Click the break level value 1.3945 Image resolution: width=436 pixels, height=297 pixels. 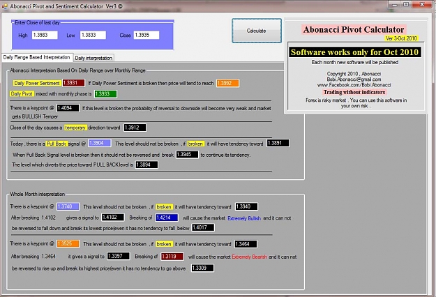(187, 155)
